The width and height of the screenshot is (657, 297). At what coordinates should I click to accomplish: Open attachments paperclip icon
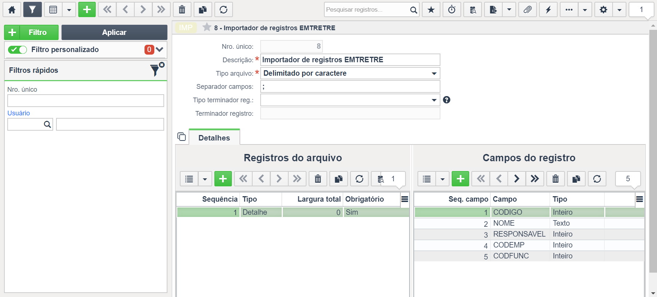point(527,9)
